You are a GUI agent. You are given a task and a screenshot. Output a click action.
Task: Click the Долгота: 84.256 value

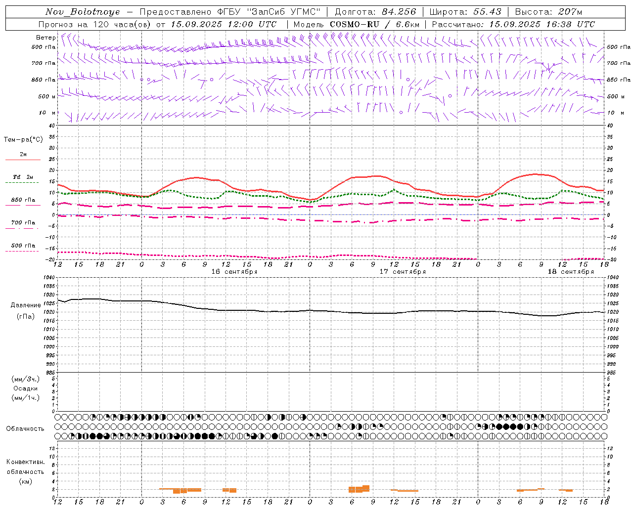[375, 12]
